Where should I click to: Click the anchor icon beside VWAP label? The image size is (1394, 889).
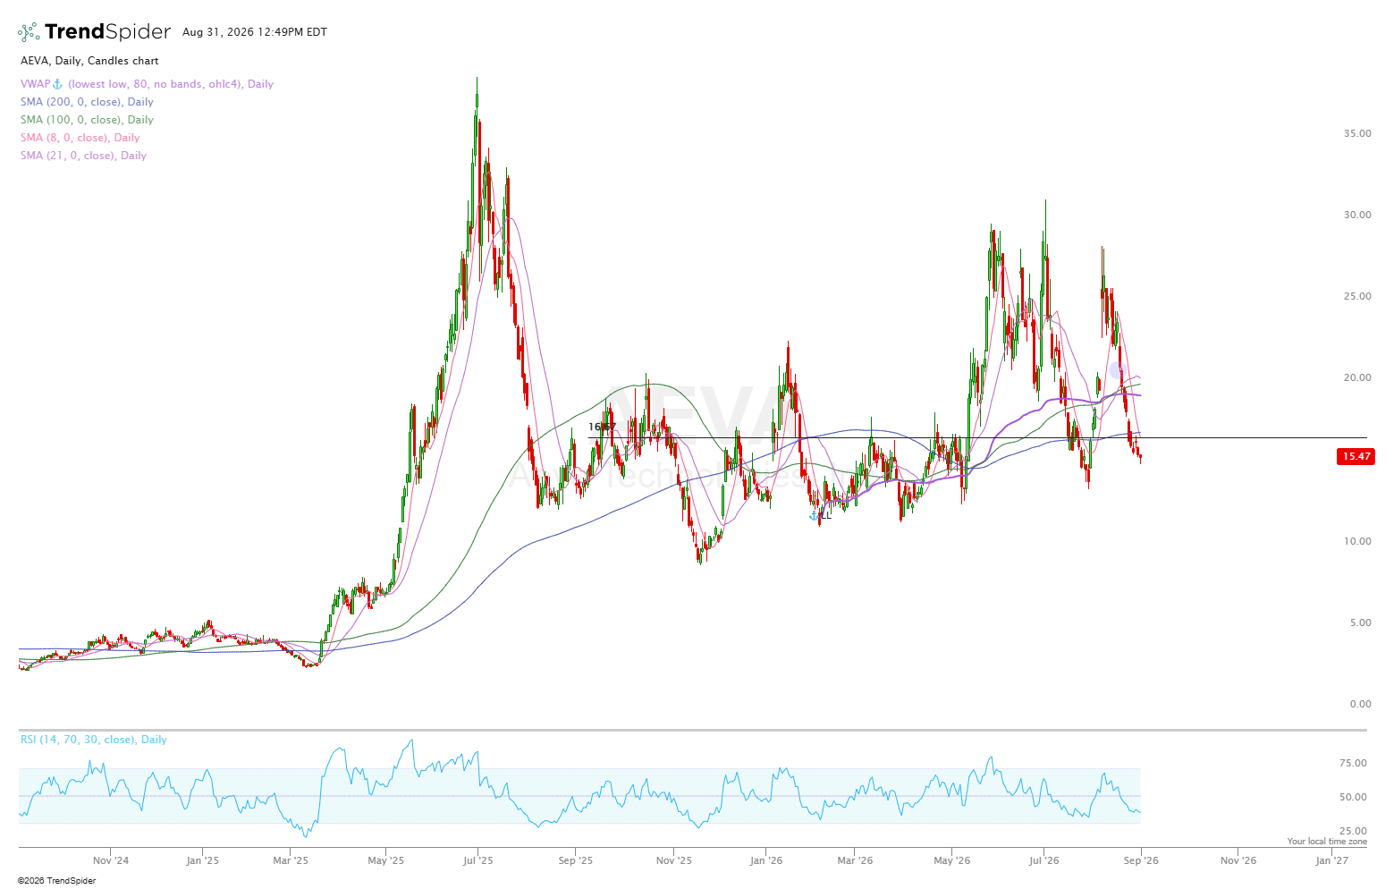[58, 84]
